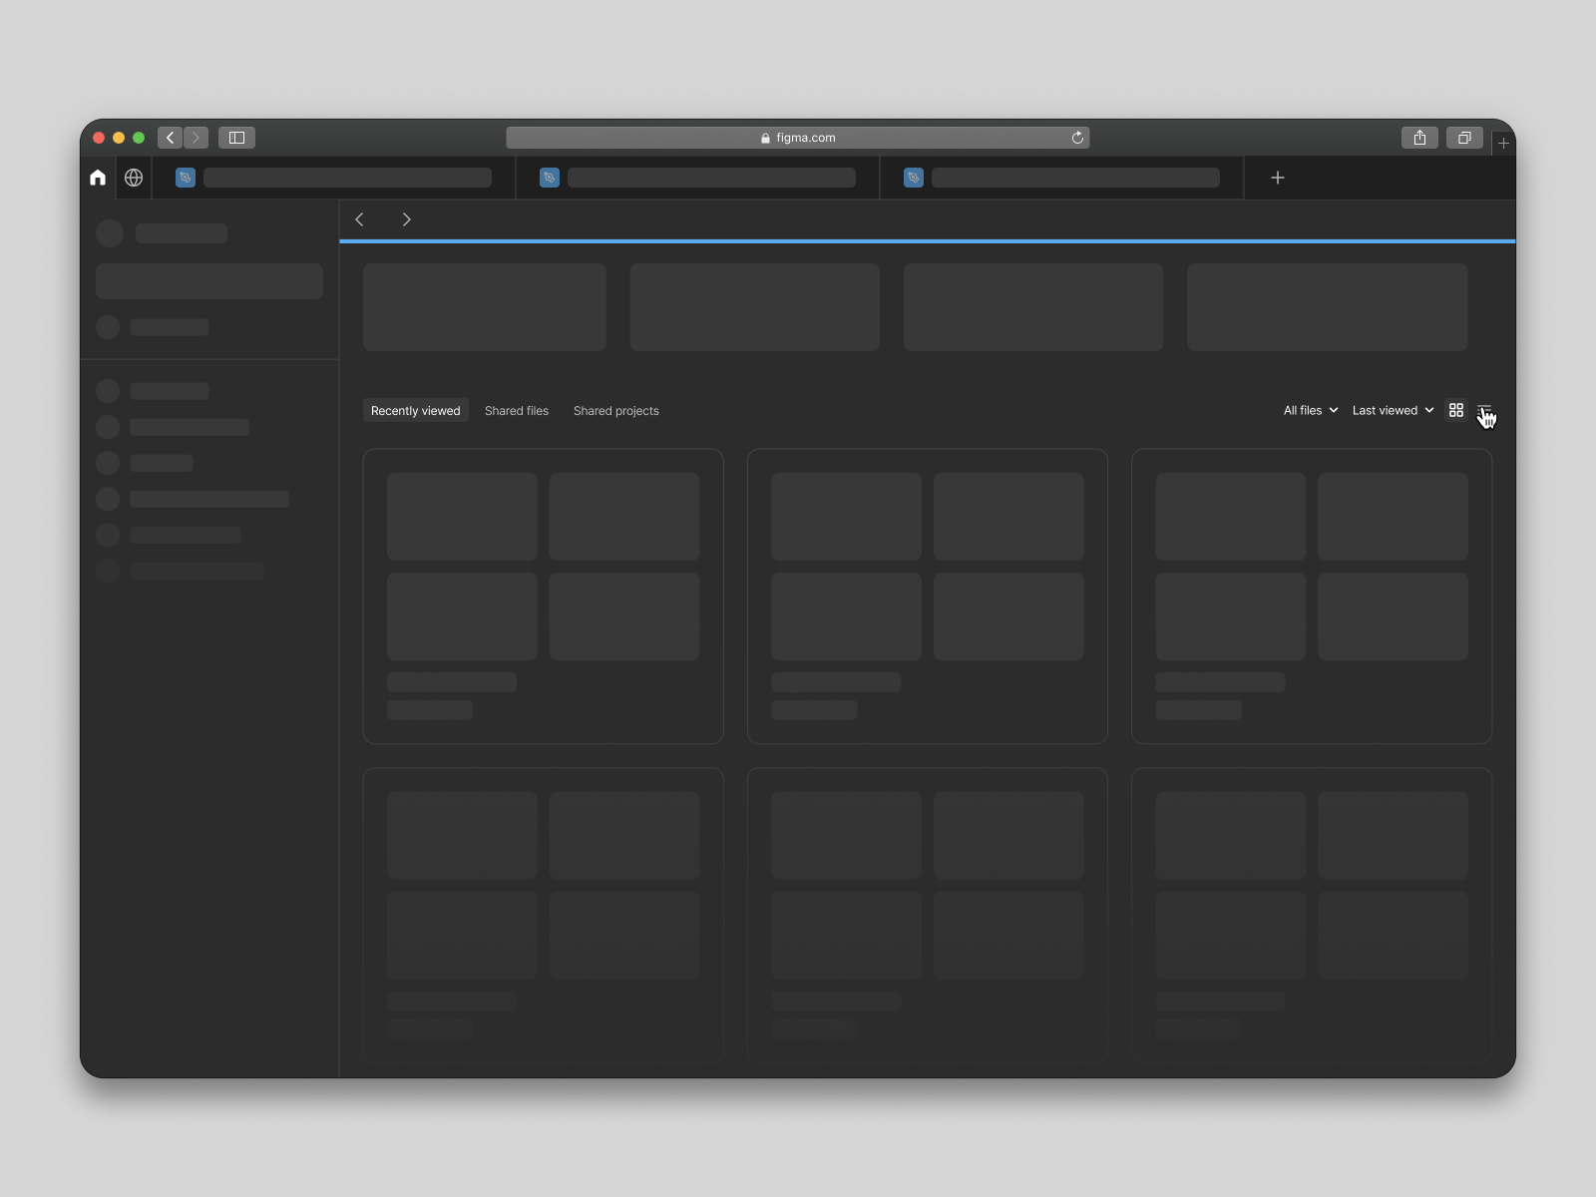This screenshot has height=1197, width=1596.
Task: Open the Shared projects section
Action: point(616,410)
